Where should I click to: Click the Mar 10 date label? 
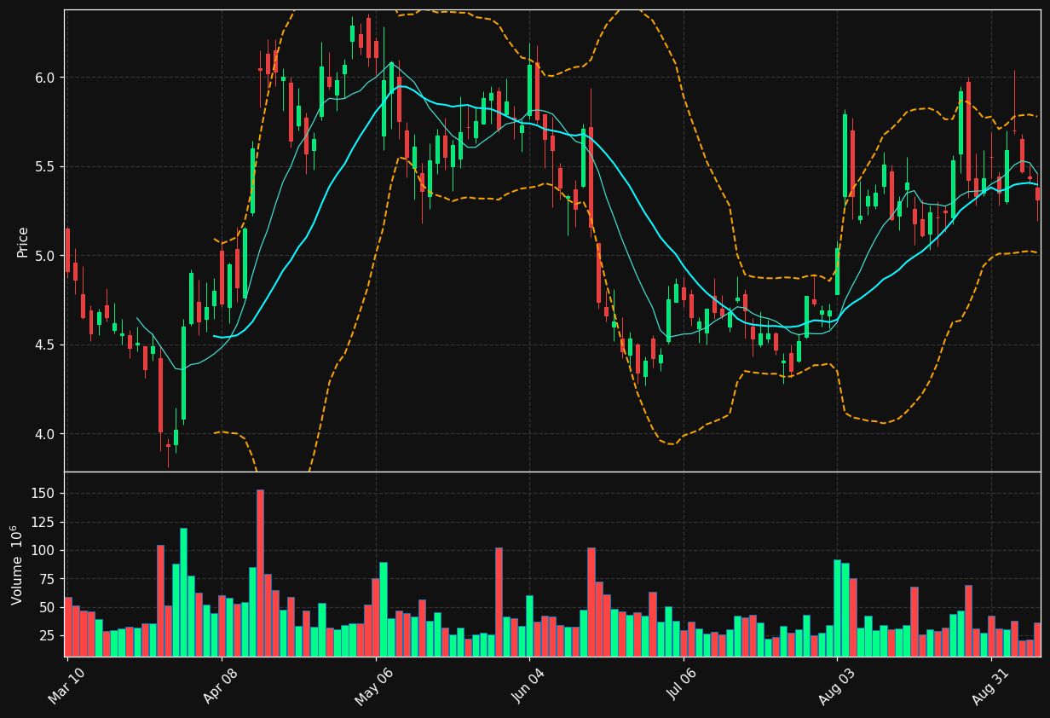[x=66, y=685]
